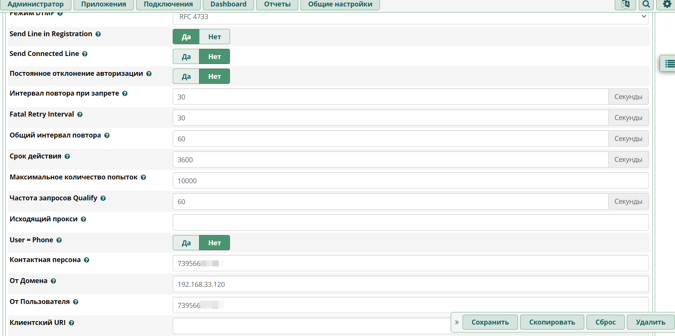Screen dimensions: 675x336
Task: Expand the Общие настройки menu
Action: (340, 4)
